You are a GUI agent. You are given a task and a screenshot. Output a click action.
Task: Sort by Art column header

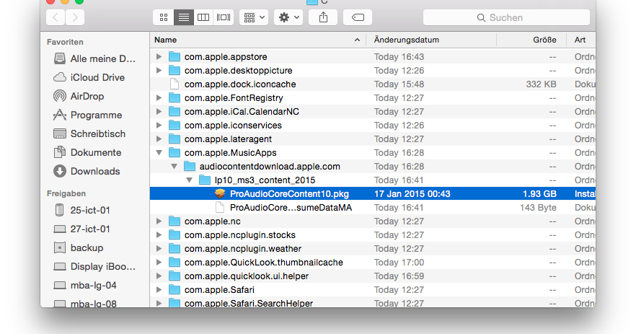(x=581, y=40)
